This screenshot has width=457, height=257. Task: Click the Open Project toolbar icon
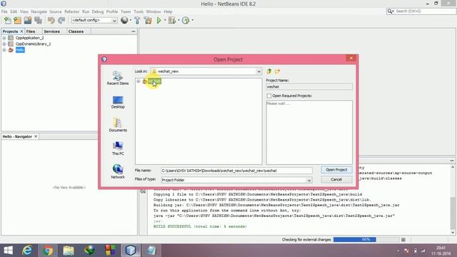tap(28, 21)
